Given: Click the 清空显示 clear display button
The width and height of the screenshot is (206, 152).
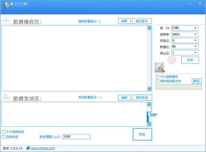Looking at the screenshot, I should [142, 21].
